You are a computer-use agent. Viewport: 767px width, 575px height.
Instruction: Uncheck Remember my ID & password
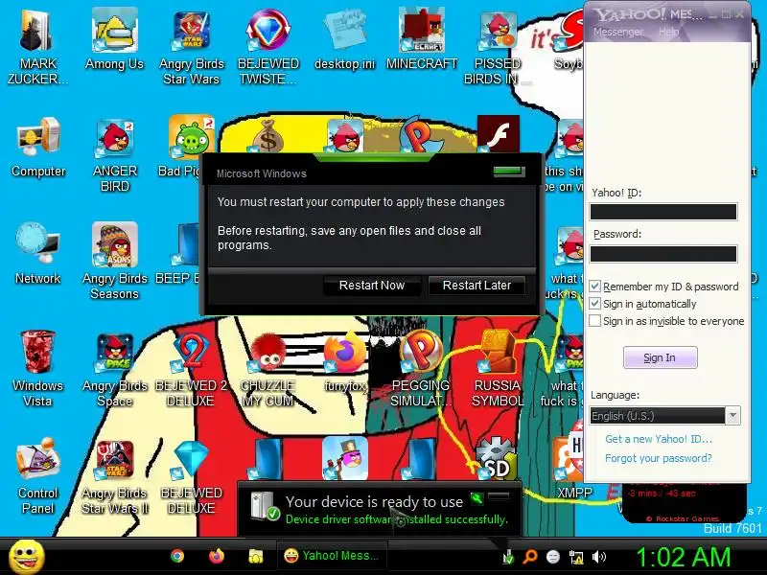click(x=594, y=286)
